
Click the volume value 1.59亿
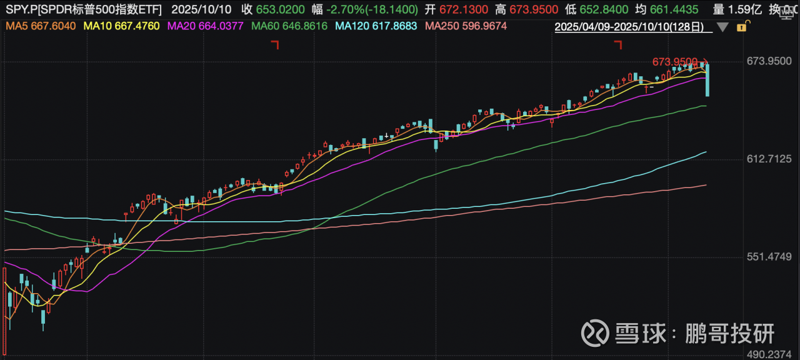[746, 10]
